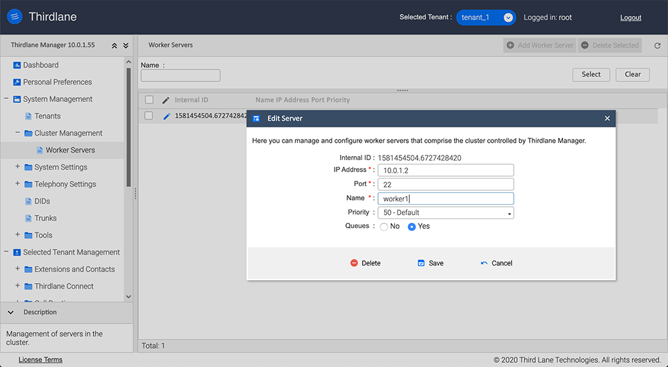Viewport: 668px width, 367px height.
Task: Close the Edit Server dialog
Action: pos(607,118)
